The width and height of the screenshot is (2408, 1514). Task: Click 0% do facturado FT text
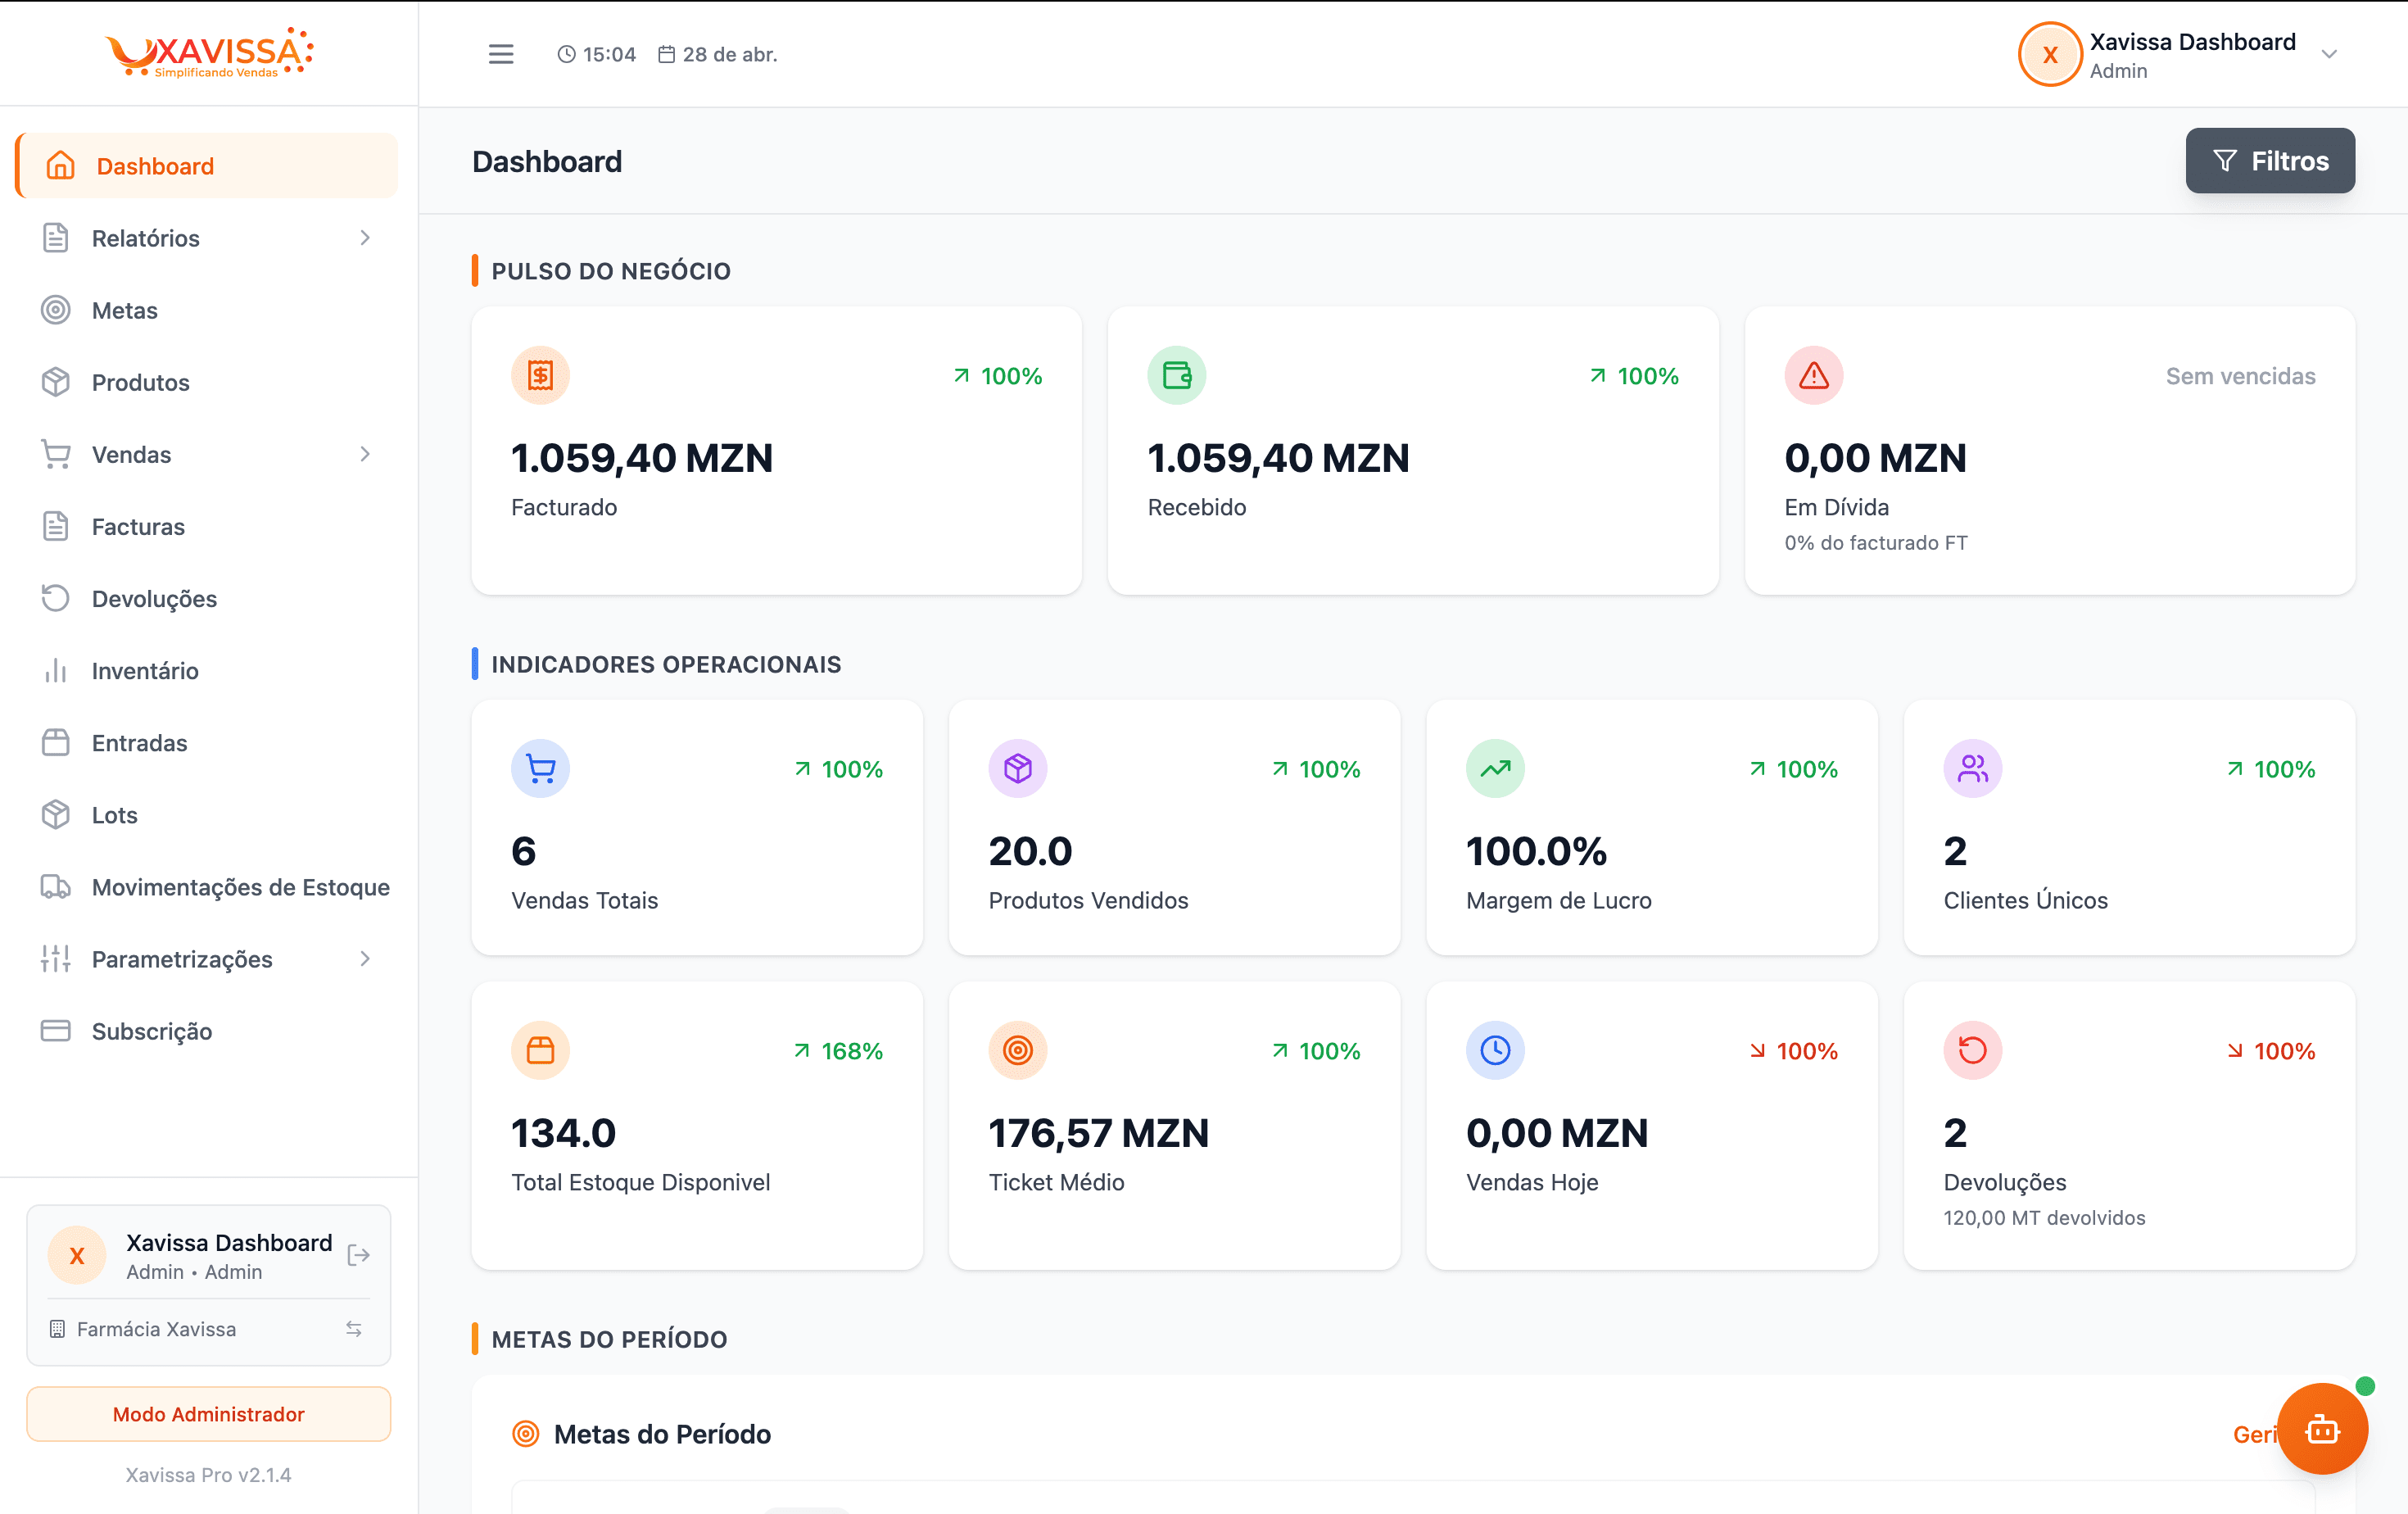1876,543
